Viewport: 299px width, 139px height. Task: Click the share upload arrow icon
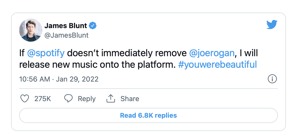pyautogui.click(x=110, y=99)
